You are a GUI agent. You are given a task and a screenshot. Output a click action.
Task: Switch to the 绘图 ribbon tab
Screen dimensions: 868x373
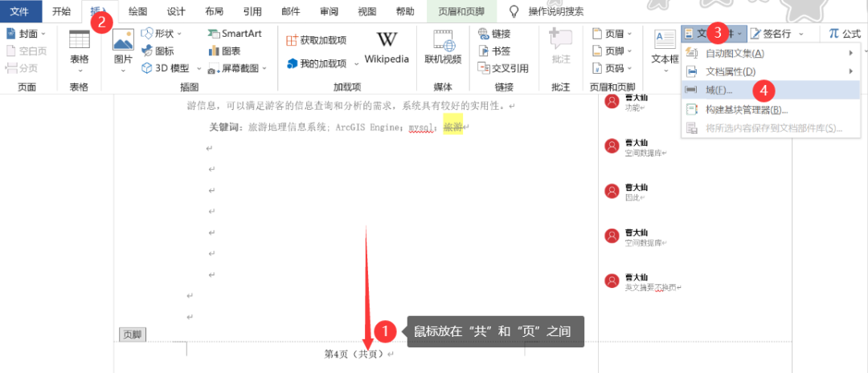pos(137,11)
